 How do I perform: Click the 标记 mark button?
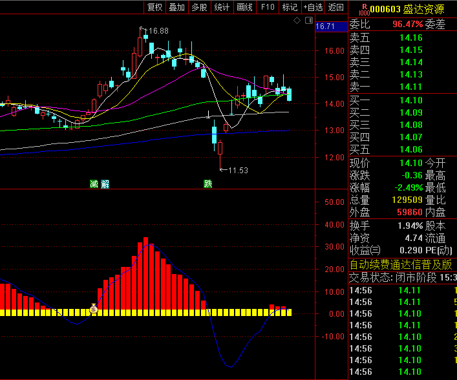[290, 7]
